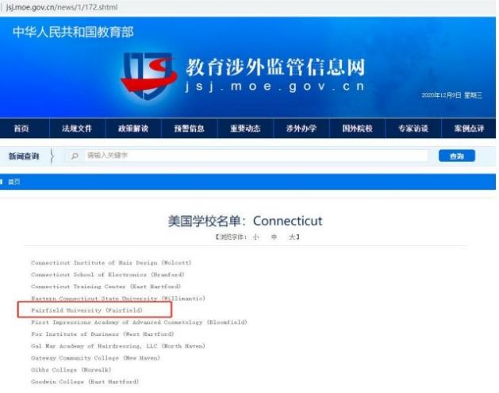Set font size to small (小)
The width and height of the screenshot is (499, 393).
pyautogui.click(x=256, y=237)
